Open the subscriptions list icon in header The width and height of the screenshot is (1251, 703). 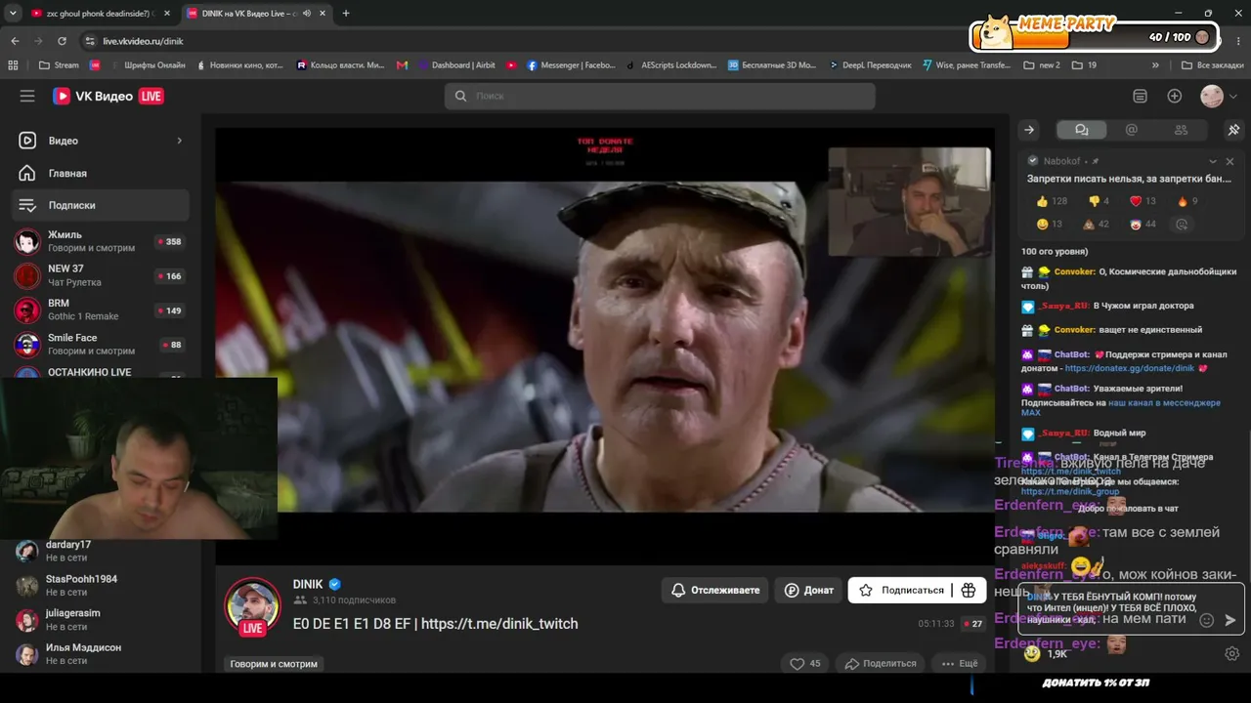1140,96
